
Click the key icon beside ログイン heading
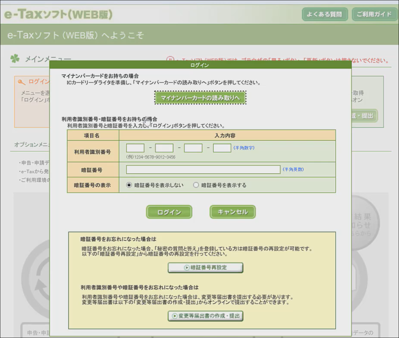(x=22, y=82)
